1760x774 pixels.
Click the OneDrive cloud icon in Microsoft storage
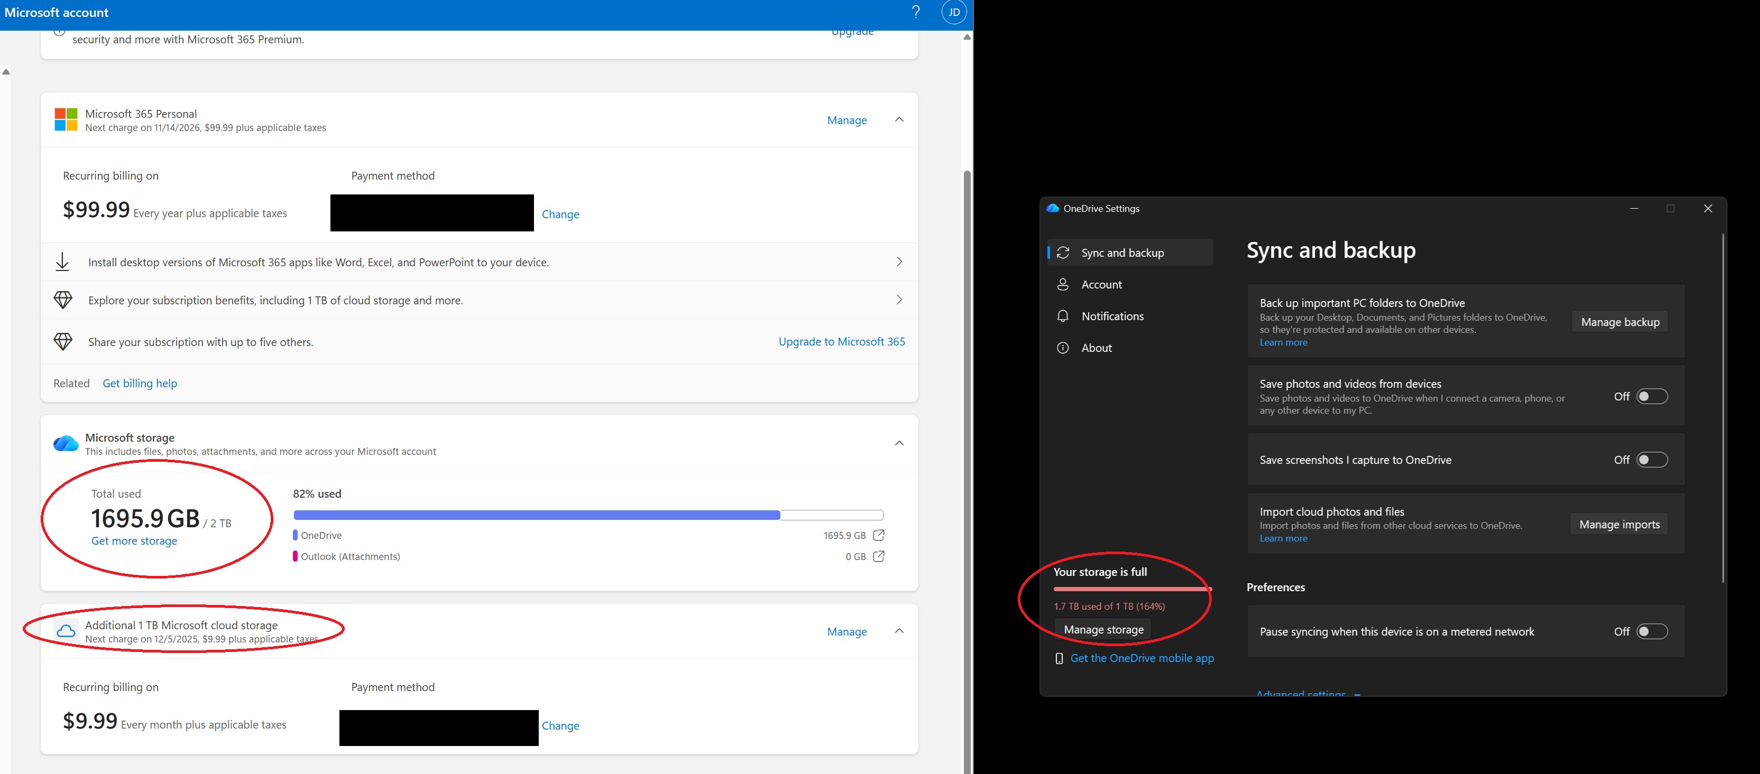coord(66,444)
